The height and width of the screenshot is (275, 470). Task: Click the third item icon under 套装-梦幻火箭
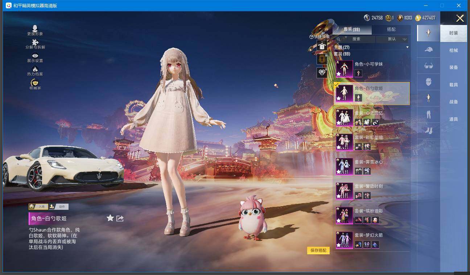[x=375, y=245]
